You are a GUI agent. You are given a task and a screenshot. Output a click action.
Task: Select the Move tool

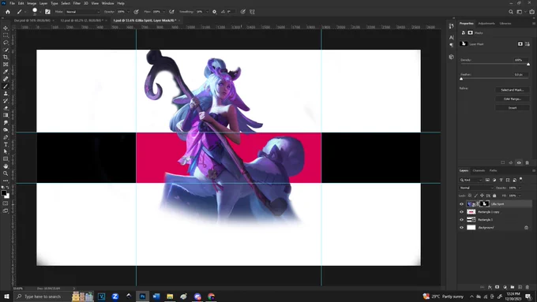(6, 28)
